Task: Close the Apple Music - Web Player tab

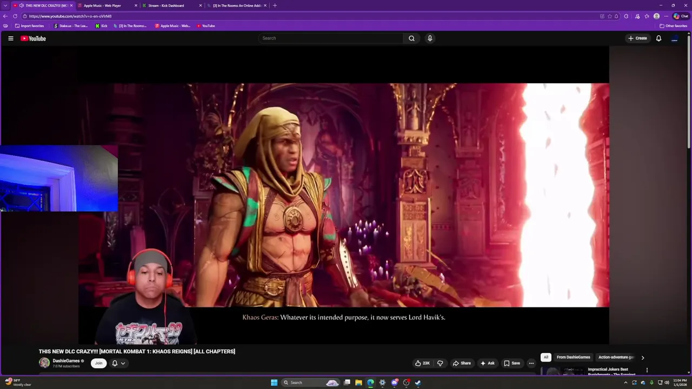Action: (136, 5)
